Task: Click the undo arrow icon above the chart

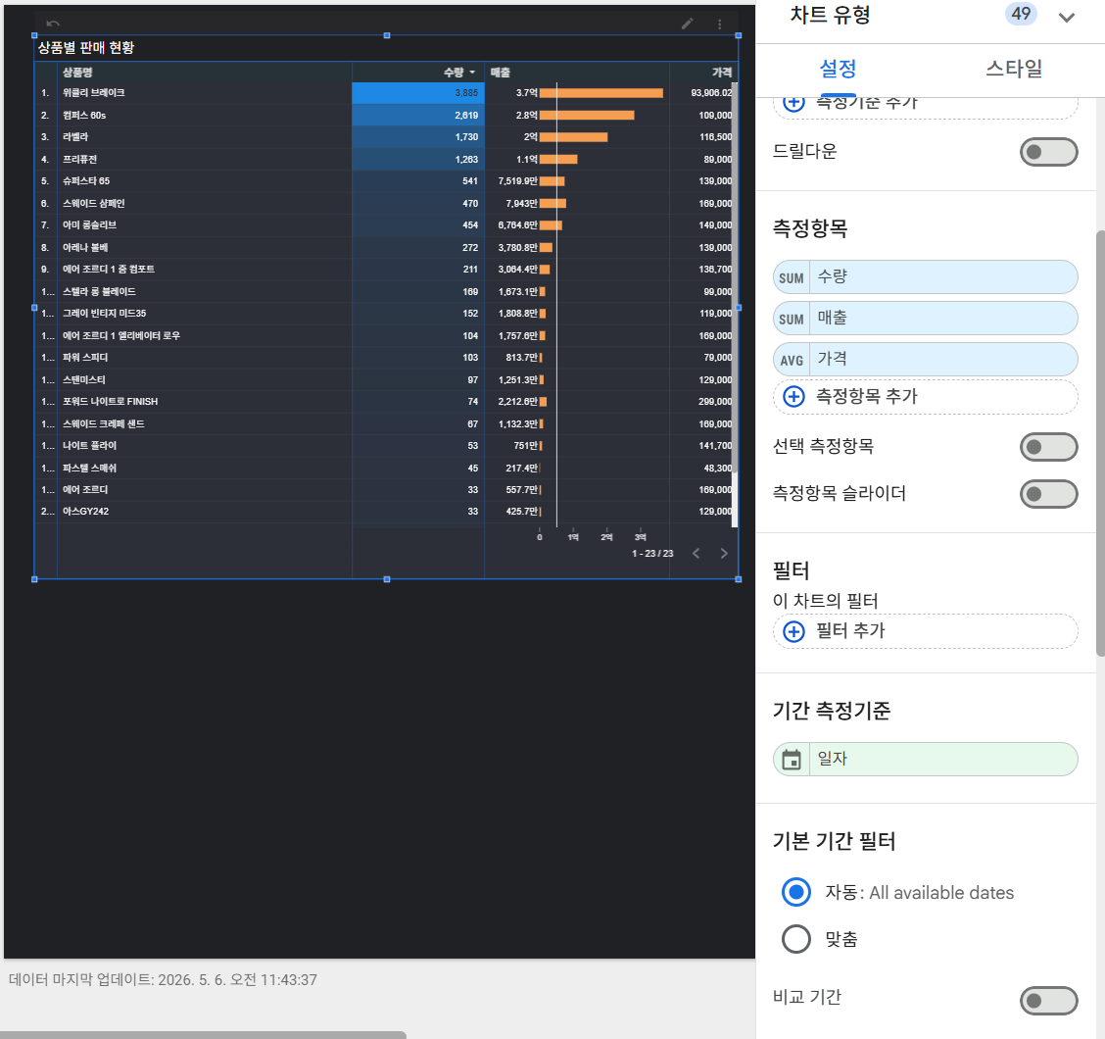Action: pyautogui.click(x=53, y=24)
